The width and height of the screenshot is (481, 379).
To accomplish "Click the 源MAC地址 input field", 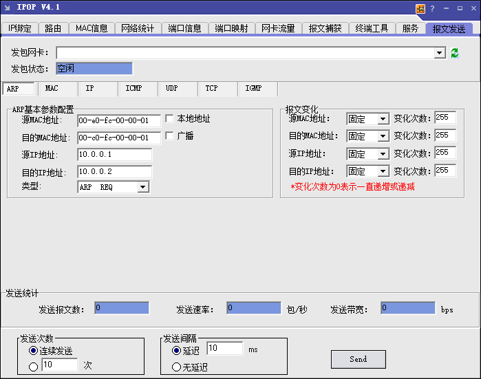I will [x=119, y=120].
